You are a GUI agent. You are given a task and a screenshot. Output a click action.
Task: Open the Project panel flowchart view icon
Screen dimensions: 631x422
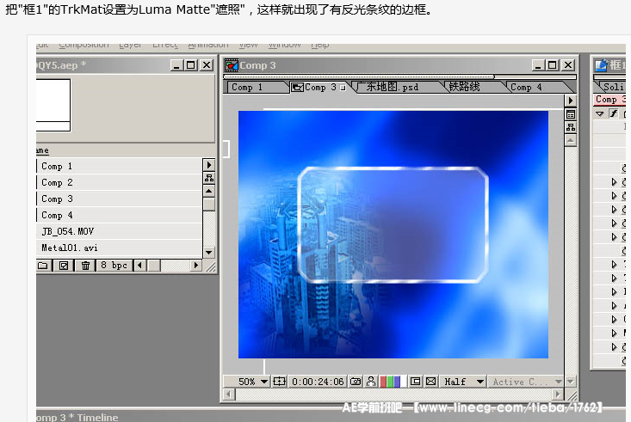coord(209,178)
